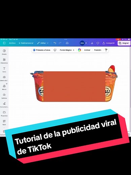The width and height of the screenshot is (131, 175).
Task: Open the comments speech bubble icon
Action: pos(98,43)
